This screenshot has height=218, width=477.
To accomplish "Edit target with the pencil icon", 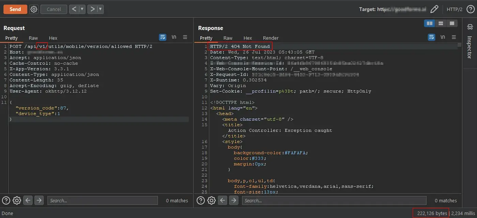I will 434,9.
